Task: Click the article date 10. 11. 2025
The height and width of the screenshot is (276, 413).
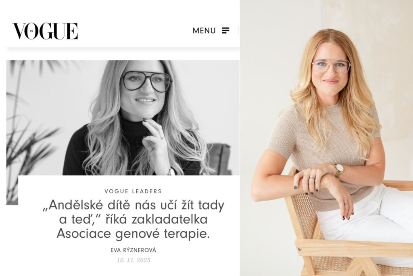Action: (x=133, y=260)
